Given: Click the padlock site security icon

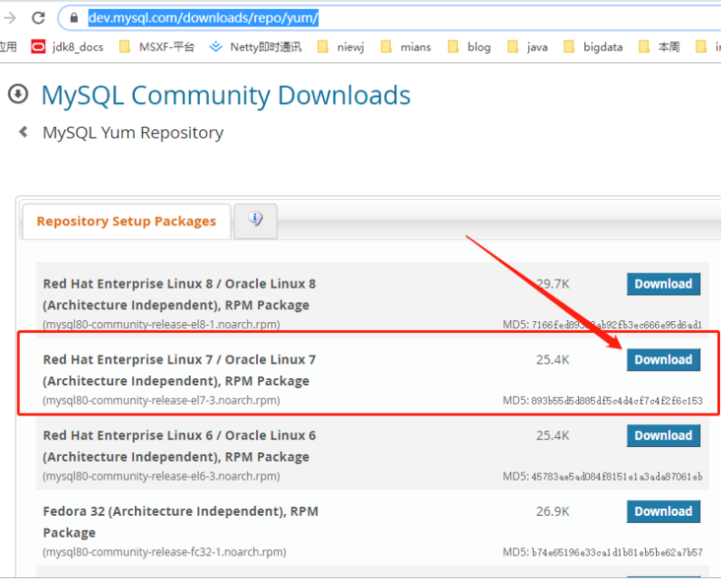Looking at the screenshot, I should (x=75, y=18).
